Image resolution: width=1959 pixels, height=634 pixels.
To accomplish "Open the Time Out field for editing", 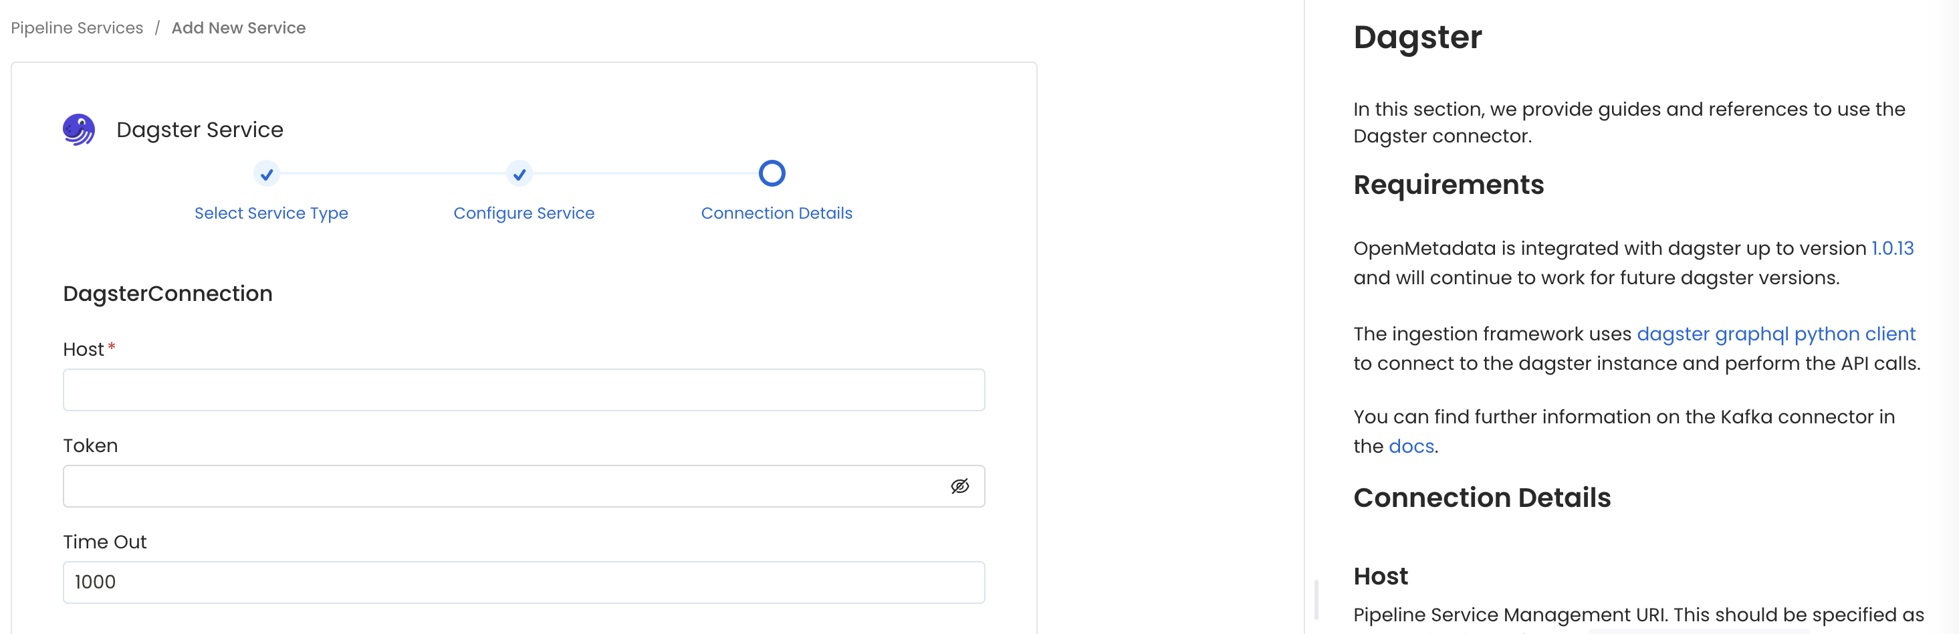I will click(524, 581).
